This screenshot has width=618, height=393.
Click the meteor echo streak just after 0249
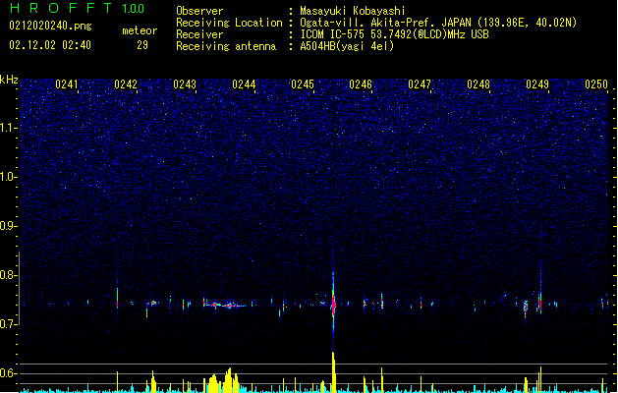[x=540, y=302]
